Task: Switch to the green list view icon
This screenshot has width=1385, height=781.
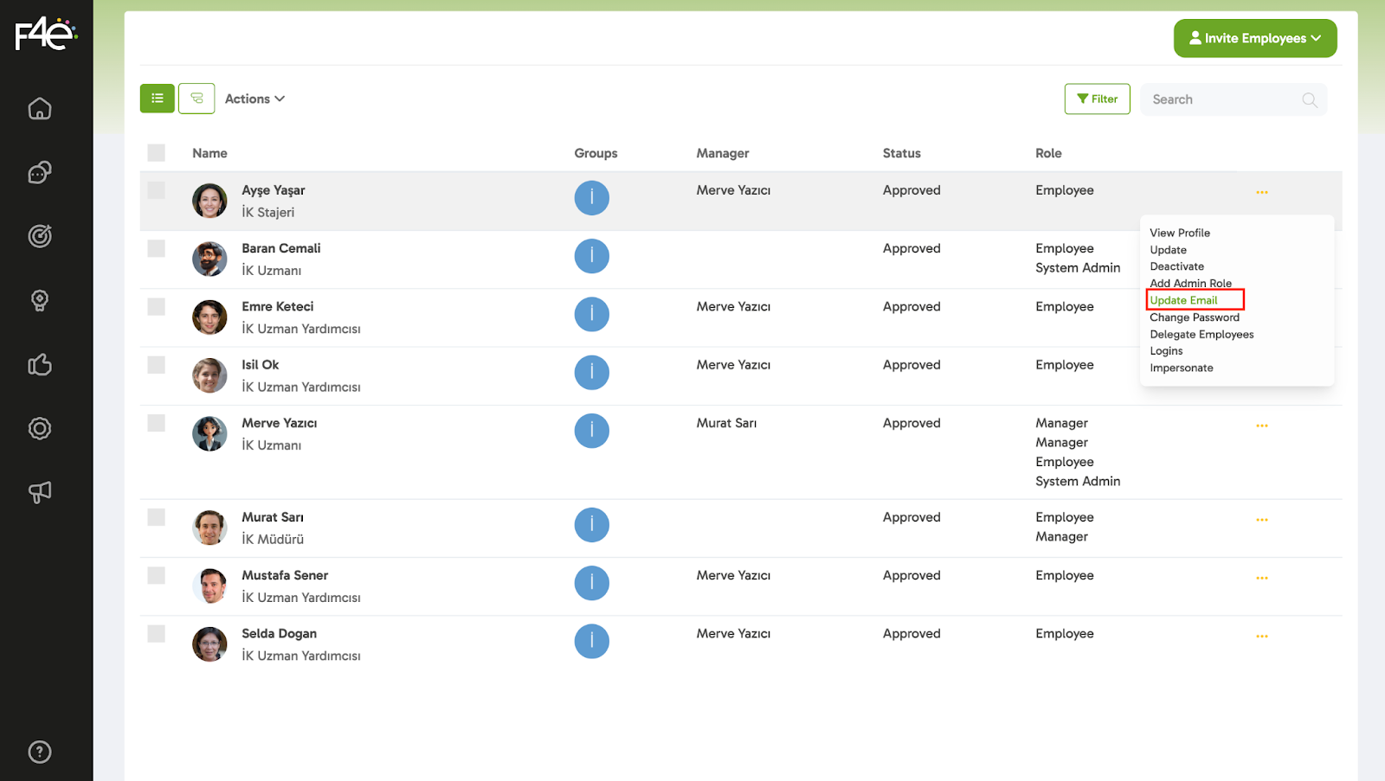Action: tap(158, 99)
